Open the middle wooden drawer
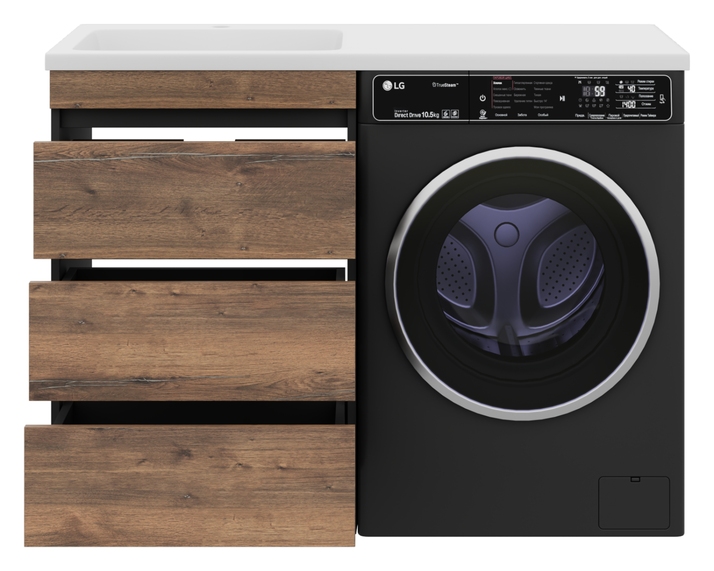The image size is (714, 571). tap(192, 340)
